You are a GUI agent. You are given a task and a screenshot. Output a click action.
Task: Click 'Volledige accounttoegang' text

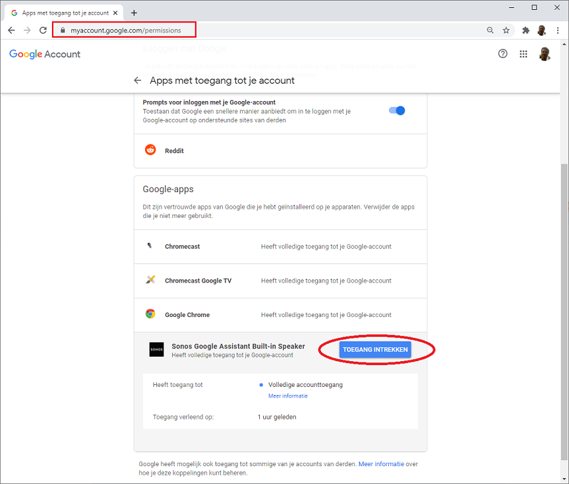(x=305, y=384)
